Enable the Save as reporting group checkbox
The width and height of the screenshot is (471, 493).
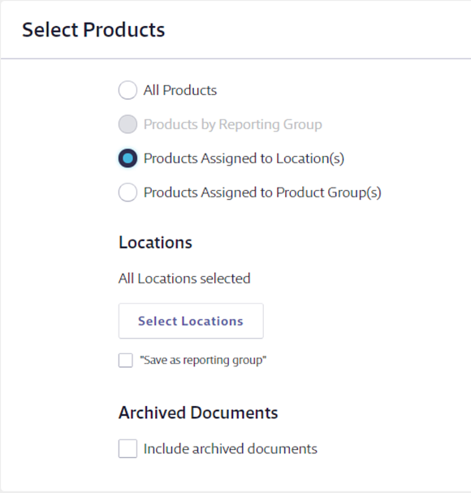[125, 361]
